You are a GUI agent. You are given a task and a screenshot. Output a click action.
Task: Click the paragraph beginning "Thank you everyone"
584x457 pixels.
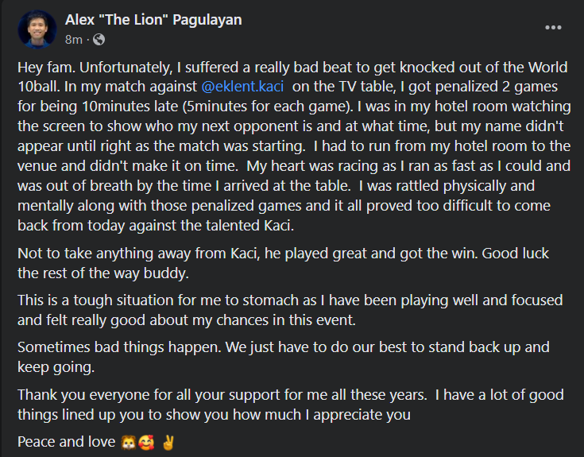(x=291, y=405)
